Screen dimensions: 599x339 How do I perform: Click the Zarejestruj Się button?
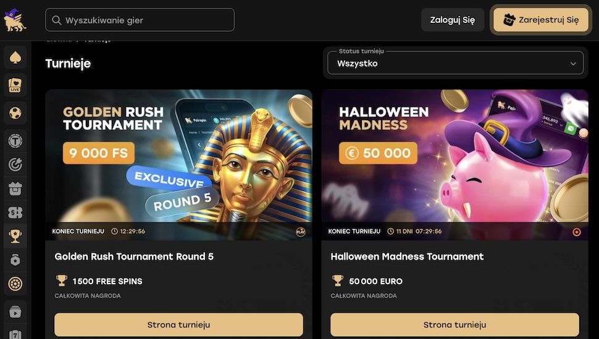pyautogui.click(x=541, y=20)
